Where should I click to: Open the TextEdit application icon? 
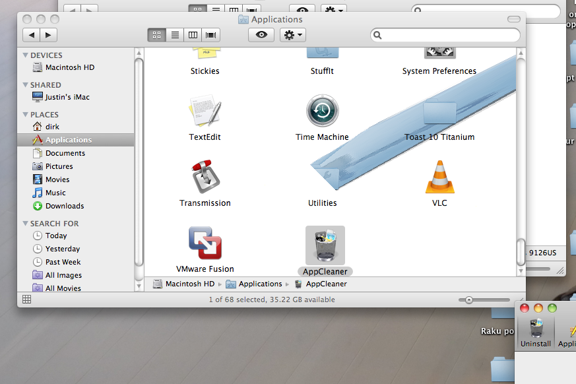pyautogui.click(x=205, y=110)
